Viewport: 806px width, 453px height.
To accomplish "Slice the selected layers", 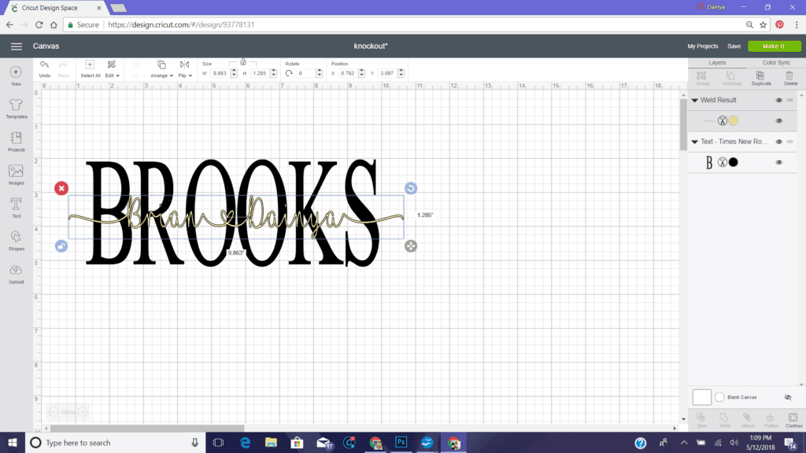I will tap(701, 420).
